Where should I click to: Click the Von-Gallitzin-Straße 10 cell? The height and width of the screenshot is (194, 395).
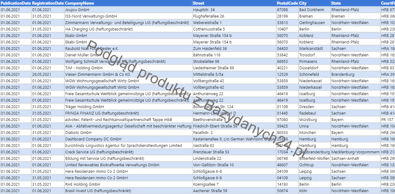tap(234, 165)
